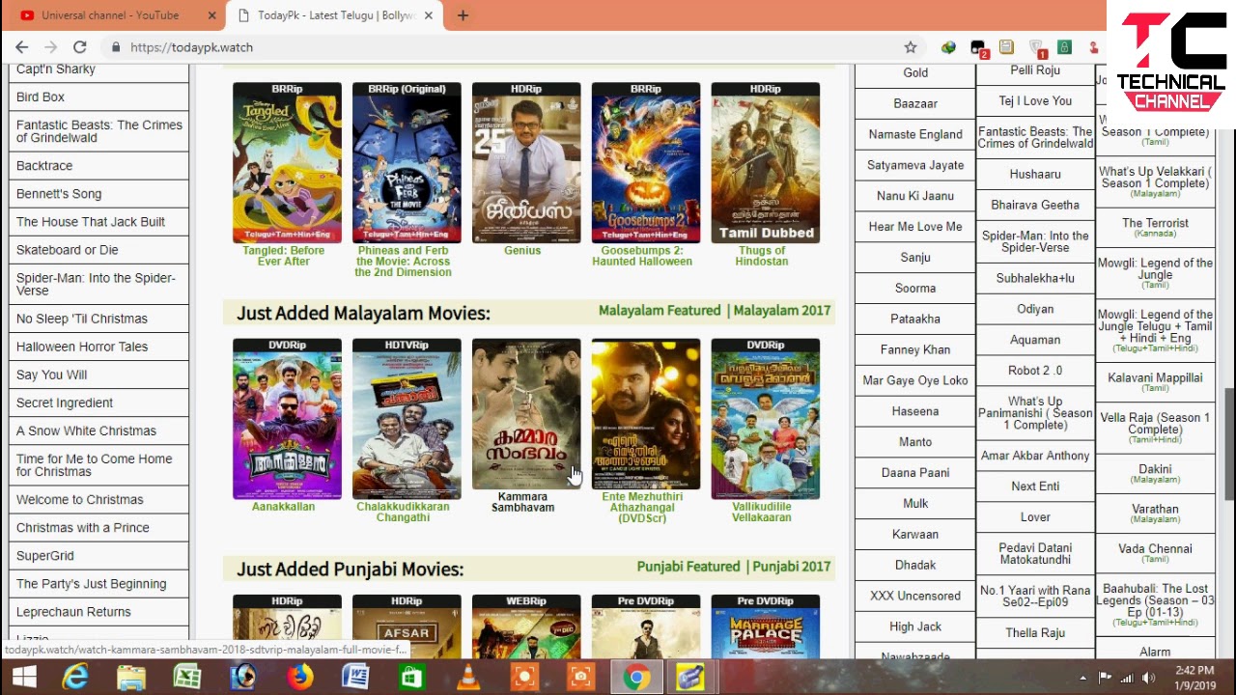This screenshot has height=695, width=1236.
Task: Open the Kammara Sambhavam poster image
Action: point(526,414)
